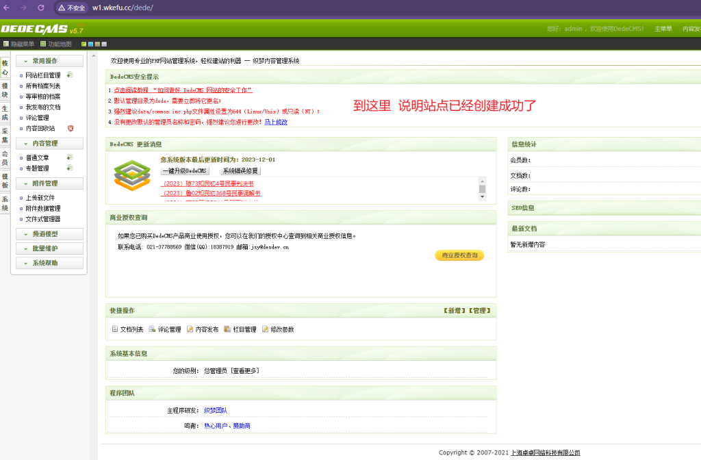This screenshot has width=701, height=460.
Task: Open the 马上修改 password link
Action: (276, 122)
